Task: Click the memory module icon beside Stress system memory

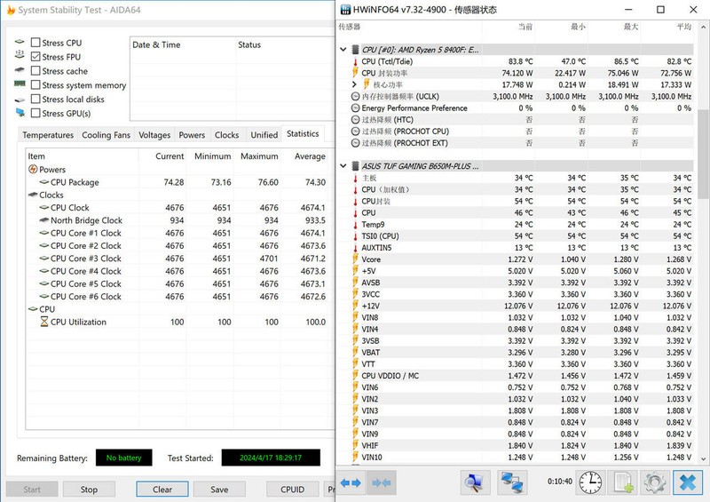Action: 20,84
